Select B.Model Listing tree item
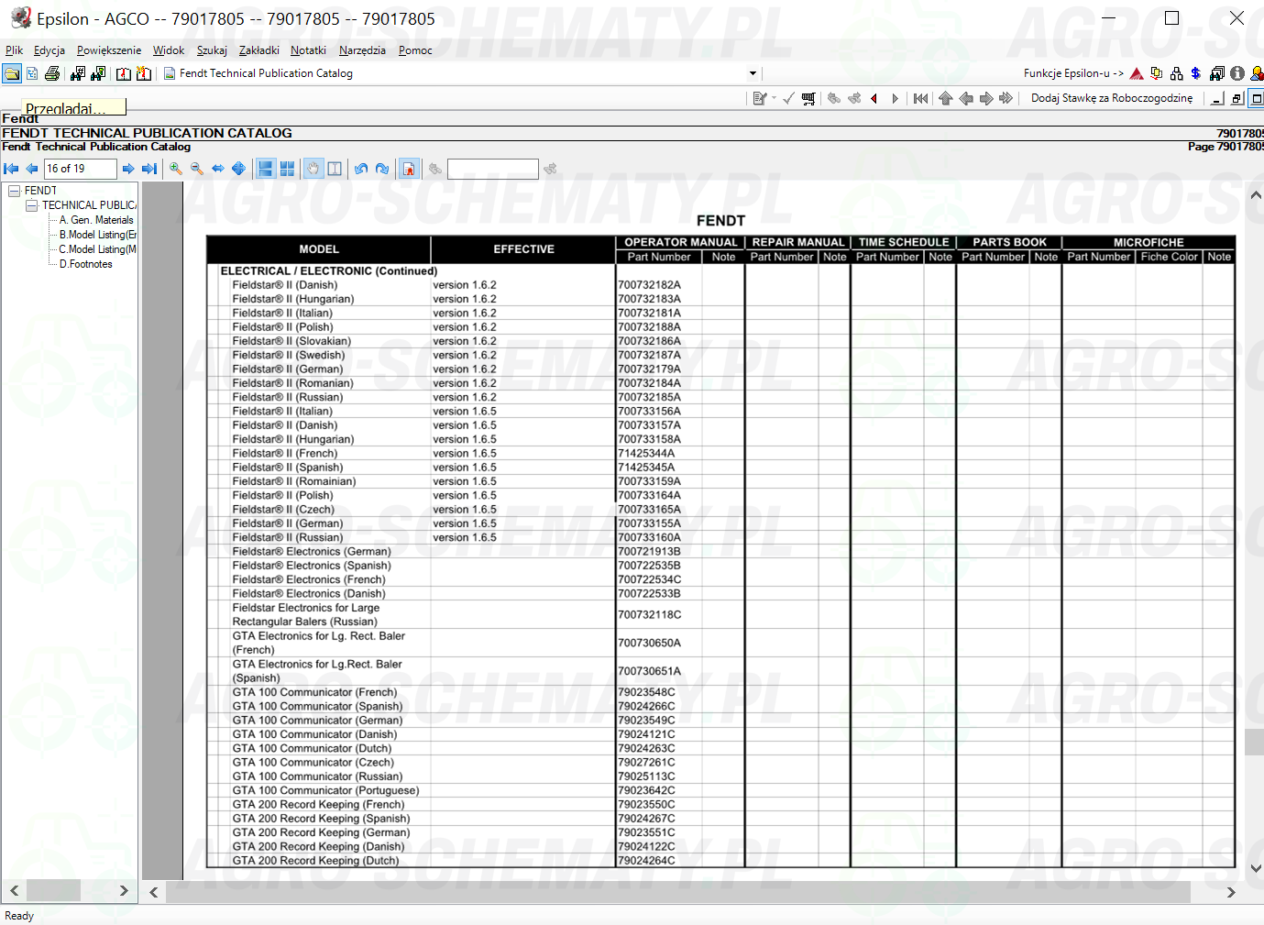 (x=98, y=235)
